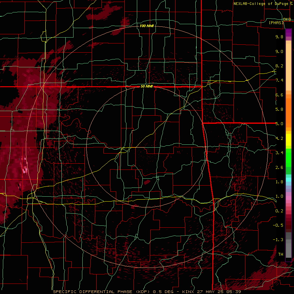Image resolution: width=294 pixels, height=294 pixels.
Task: Click the 4.2 legend value
Action: (279, 139)
